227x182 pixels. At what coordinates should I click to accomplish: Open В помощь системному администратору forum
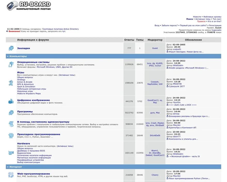(43, 122)
